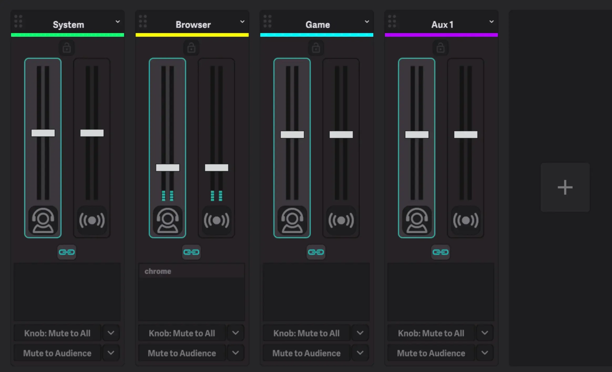The image size is (612, 372).
Task: Unlink the Aux 1 channel faders
Action: 441,252
